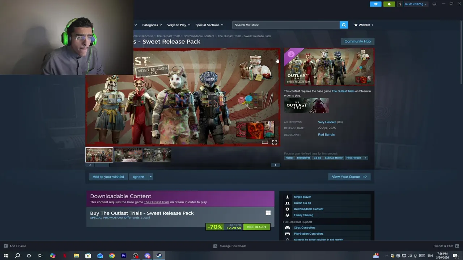Click View Your Queue
The width and height of the screenshot is (463, 260).
pyautogui.click(x=349, y=177)
